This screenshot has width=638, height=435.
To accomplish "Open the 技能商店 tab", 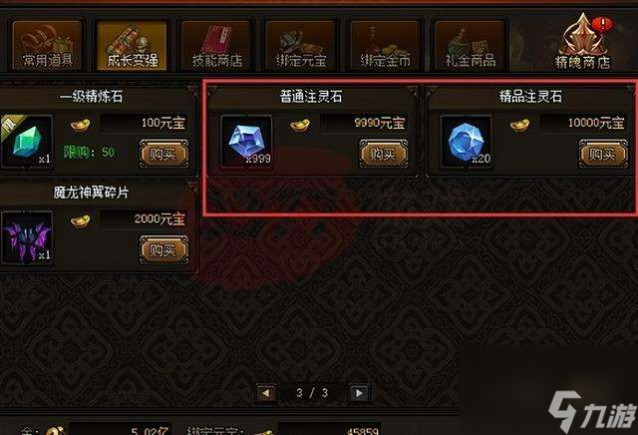I will click(x=216, y=46).
